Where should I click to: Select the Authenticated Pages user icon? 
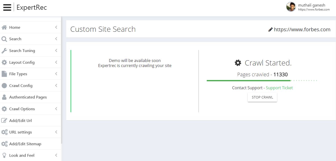[4, 97]
